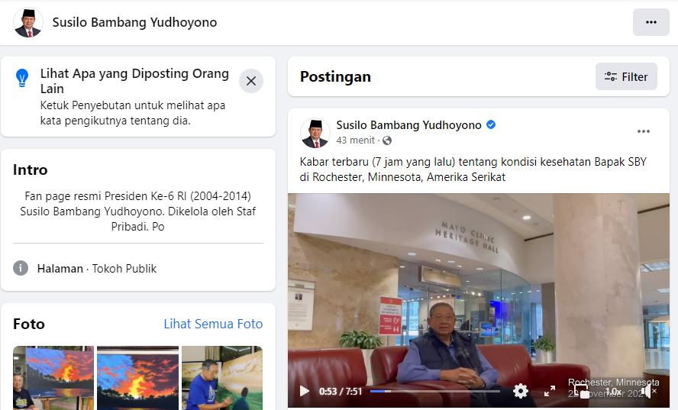Viewport: 678px width, 410px height.
Task: Seek using video progress bar
Action: tap(434, 391)
